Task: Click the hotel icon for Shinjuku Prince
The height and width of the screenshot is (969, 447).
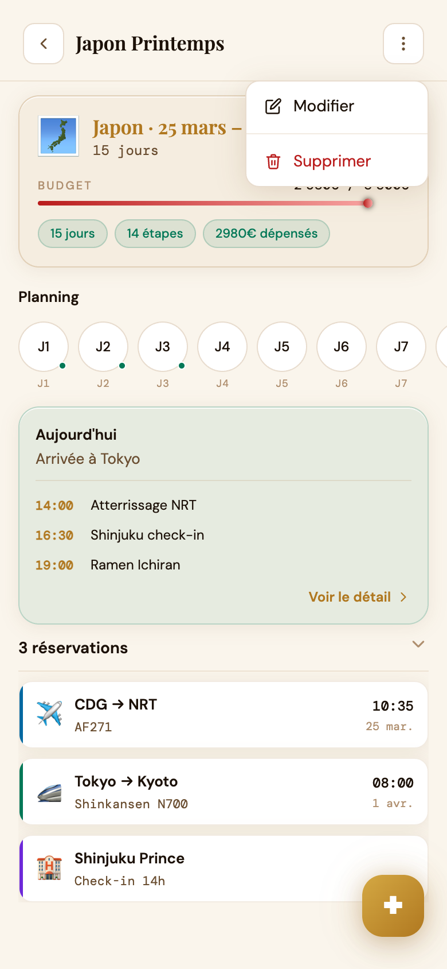Action: [x=49, y=867]
